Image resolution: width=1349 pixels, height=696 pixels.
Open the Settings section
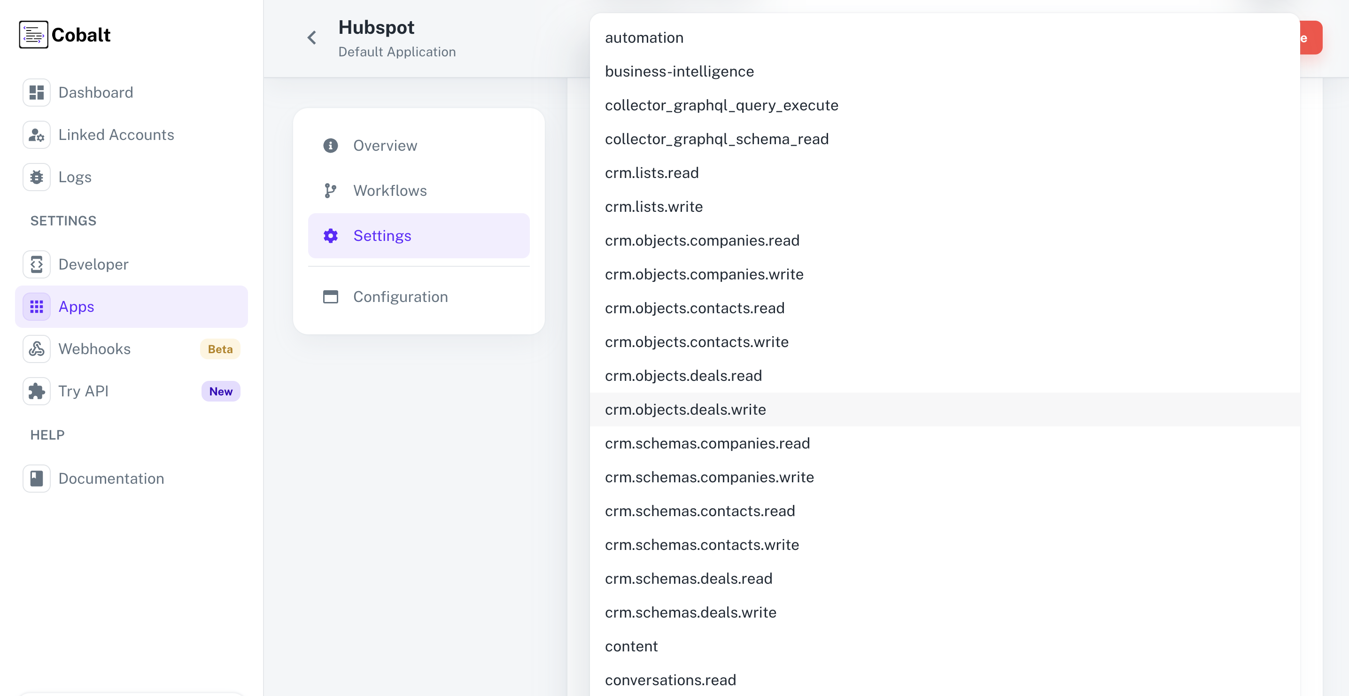point(382,235)
